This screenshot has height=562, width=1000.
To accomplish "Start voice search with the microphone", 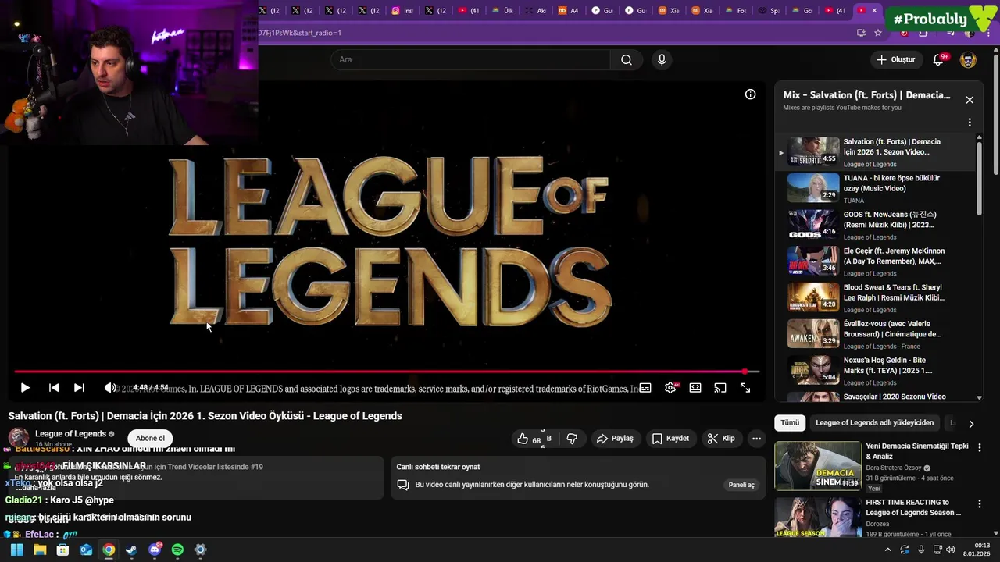I will 662,60.
